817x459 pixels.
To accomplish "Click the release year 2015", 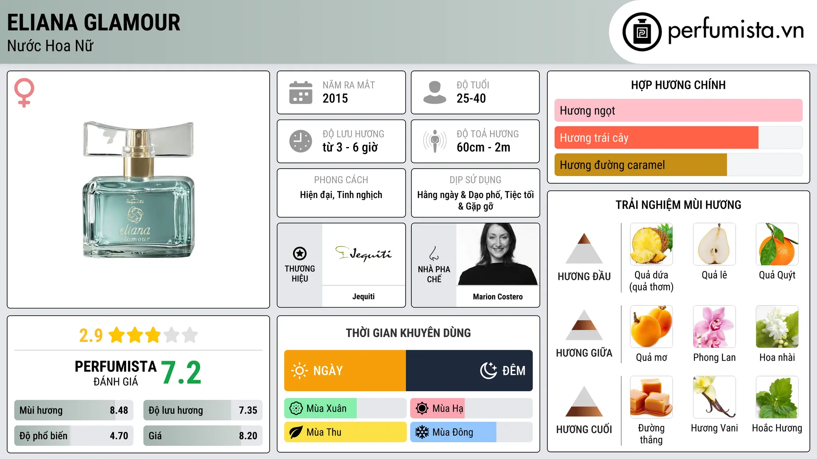I will click(x=335, y=98).
